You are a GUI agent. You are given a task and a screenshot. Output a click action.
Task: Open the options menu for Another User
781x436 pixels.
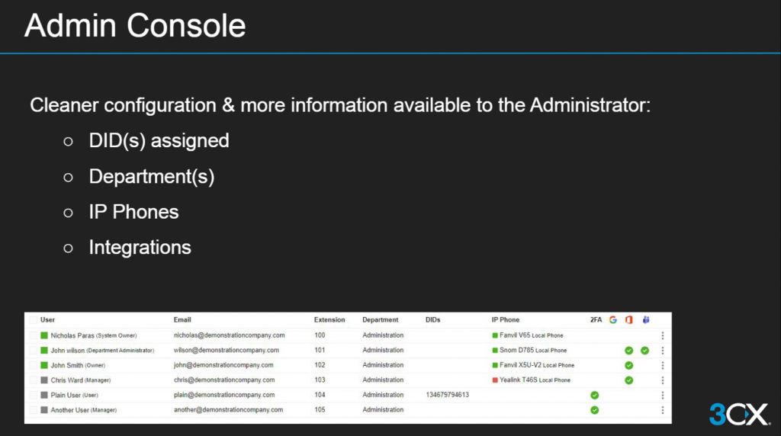662,410
